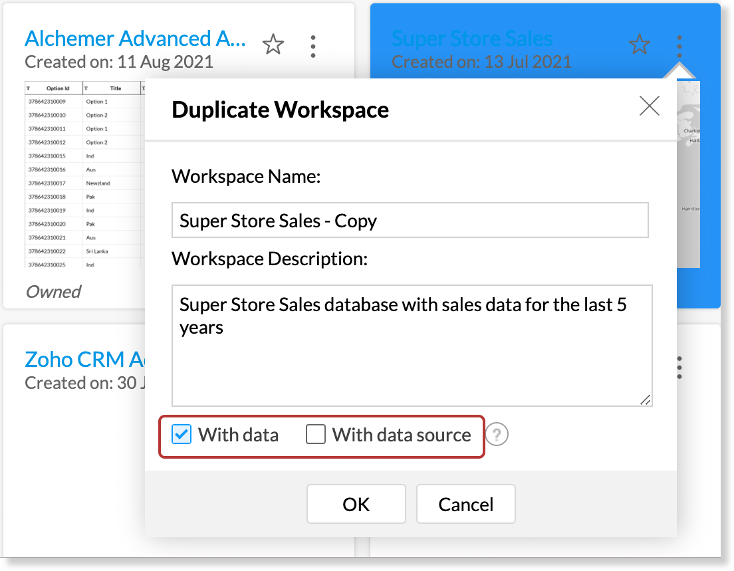Cancel the workspace duplication
The image size is (734, 571).
pos(466,504)
